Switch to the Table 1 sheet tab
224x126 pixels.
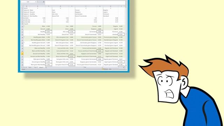[x=30, y=67]
